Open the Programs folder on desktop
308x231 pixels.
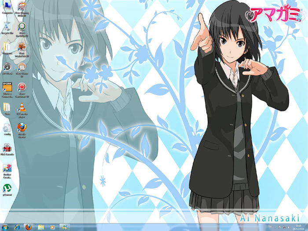click(x=7, y=48)
